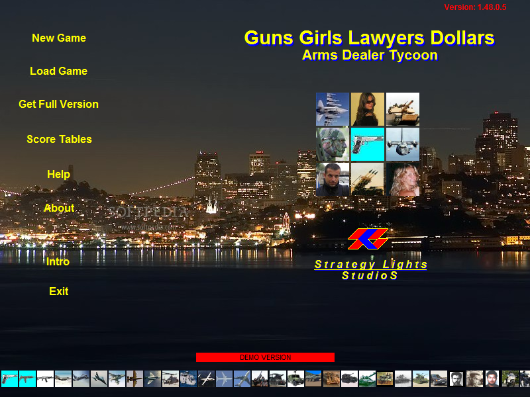
Task: Click the man portrait on red background
Action: tap(492, 378)
